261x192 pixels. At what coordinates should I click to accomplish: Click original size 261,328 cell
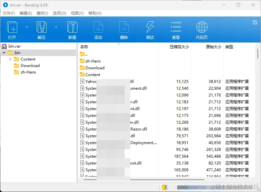pyautogui.click(x=214, y=150)
